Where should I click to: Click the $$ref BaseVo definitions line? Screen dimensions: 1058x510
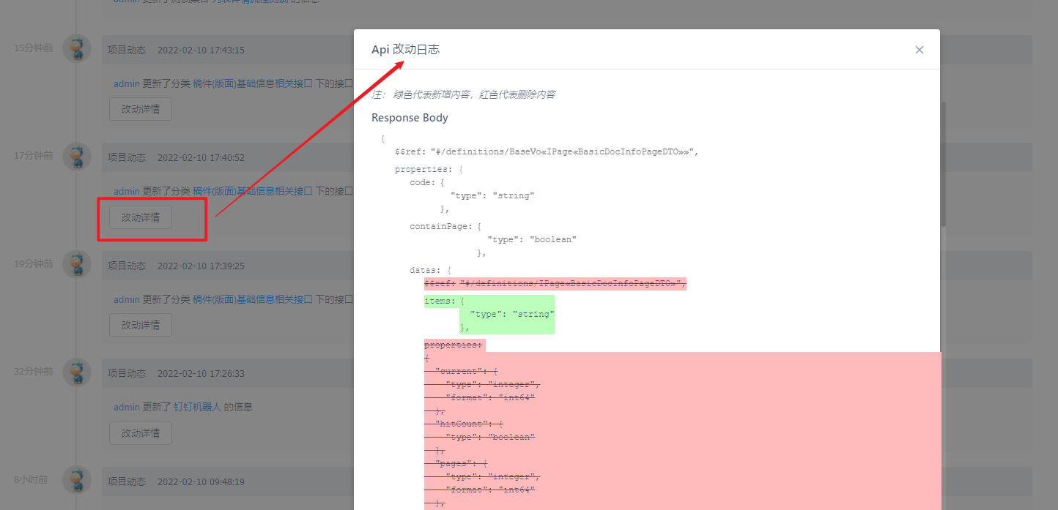(x=547, y=152)
